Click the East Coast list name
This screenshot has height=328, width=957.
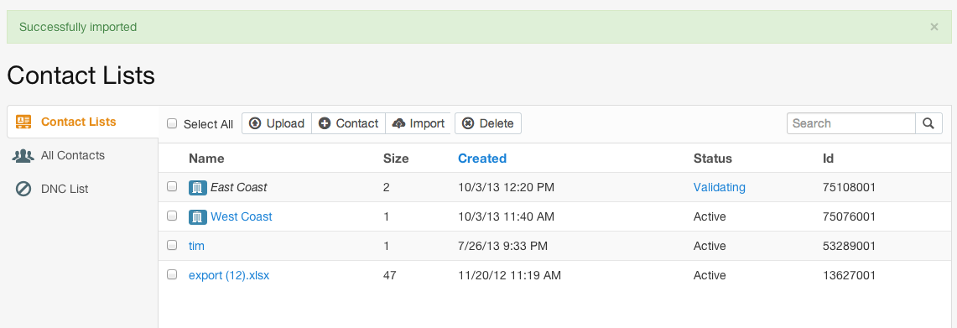(239, 188)
